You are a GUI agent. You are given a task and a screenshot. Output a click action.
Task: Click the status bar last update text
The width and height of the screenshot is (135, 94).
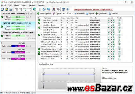[x=18, y=93]
